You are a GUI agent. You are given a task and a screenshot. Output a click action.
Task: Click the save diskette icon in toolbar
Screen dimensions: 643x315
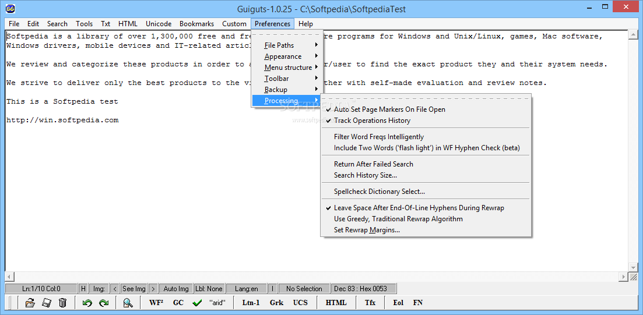pos(46,303)
